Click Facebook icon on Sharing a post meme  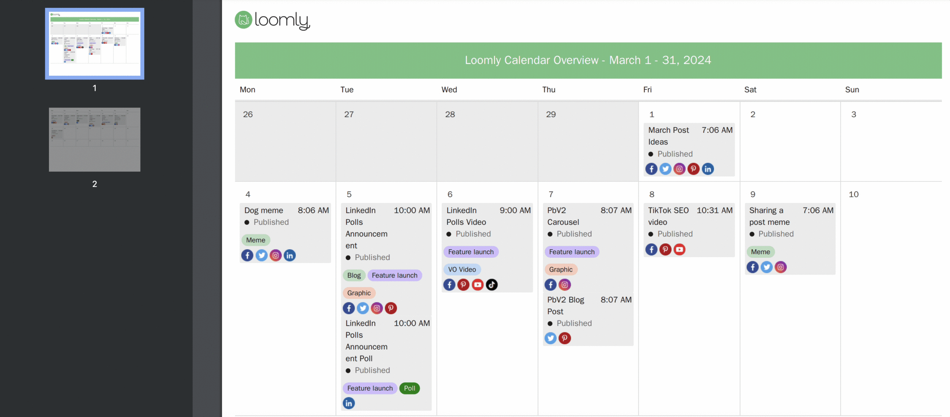tap(753, 267)
